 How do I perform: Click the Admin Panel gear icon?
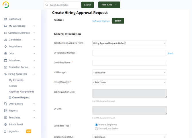(x=5, y=125)
